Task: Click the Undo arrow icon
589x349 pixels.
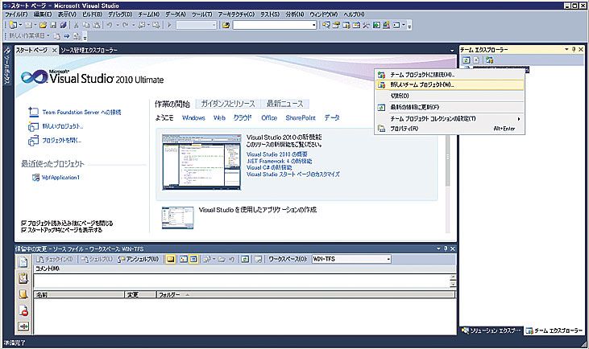Action: tap(110, 25)
